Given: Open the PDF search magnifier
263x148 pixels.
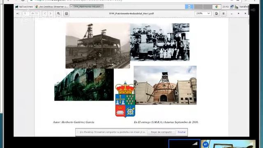Looking at the screenshot, I should click(x=58, y=14).
